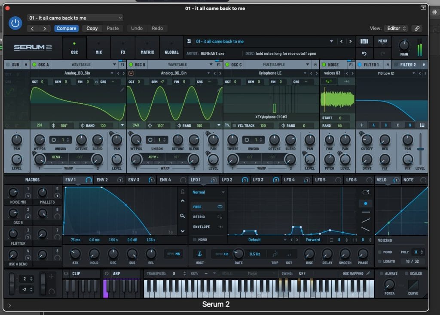The width and height of the screenshot is (440, 315).
Task: Toggle the CLIP power button
Action: point(66,273)
